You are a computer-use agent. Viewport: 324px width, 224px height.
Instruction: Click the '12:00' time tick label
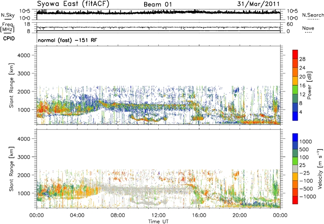pos(158,216)
